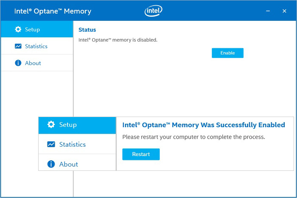Open the Setup tab in main sidebar
Viewport: 297px width, 198px height.
pyautogui.click(x=37, y=29)
